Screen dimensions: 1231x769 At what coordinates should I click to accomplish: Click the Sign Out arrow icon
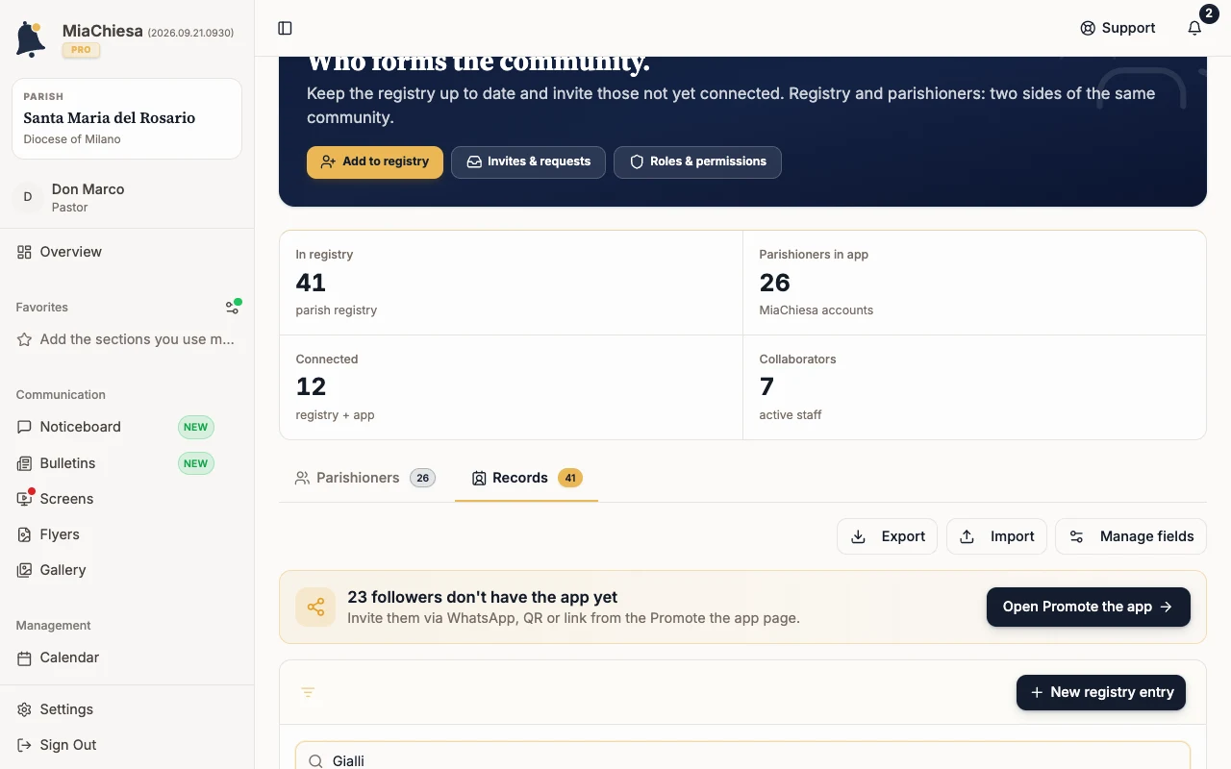coord(24,745)
